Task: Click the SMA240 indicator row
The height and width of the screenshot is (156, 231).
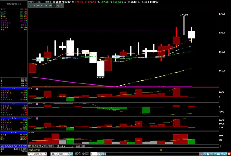Action: (x=14, y=21)
